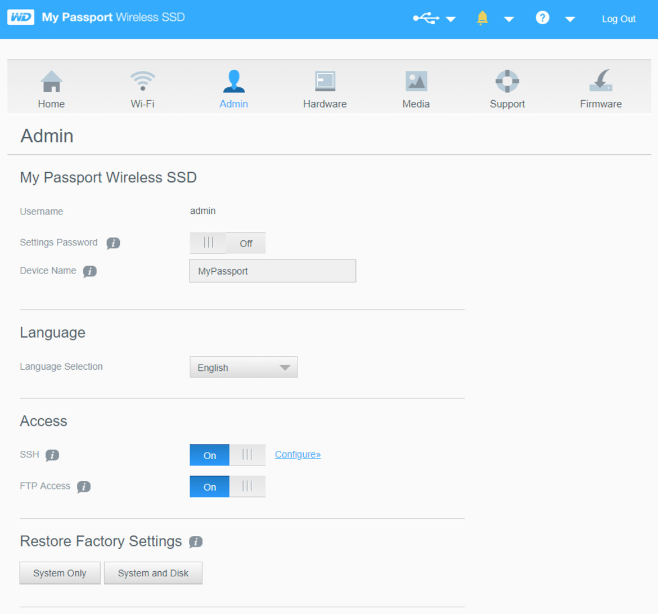Open the Media tab label

[x=416, y=104]
